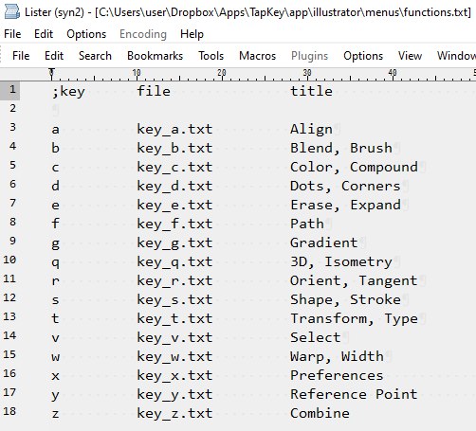Click line number 18 in the gutter
This screenshot has width=476, height=431.
(9, 411)
